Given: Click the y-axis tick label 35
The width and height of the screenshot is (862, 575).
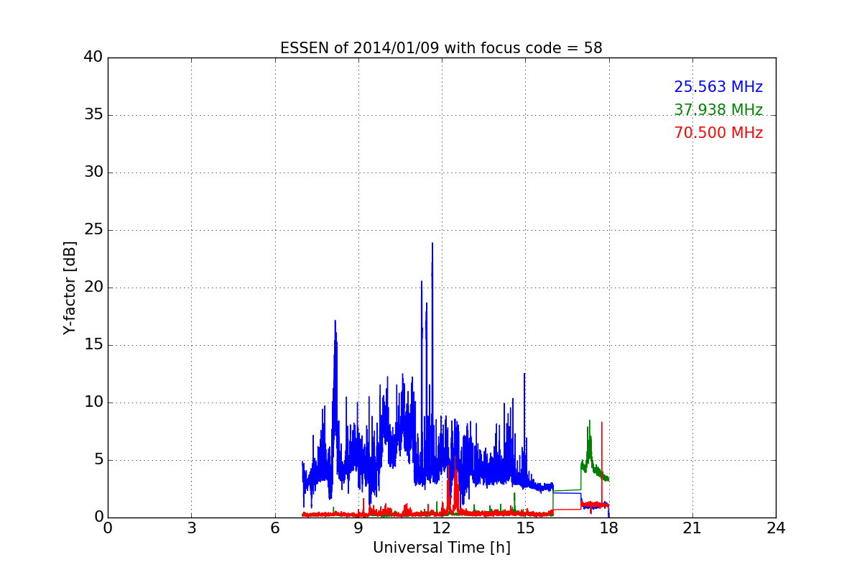Looking at the screenshot, I should [x=93, y=115].
